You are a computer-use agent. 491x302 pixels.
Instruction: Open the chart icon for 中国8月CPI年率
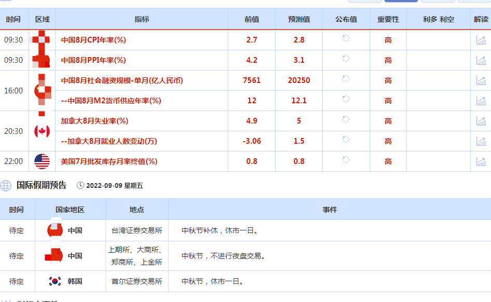click(481, 40)
